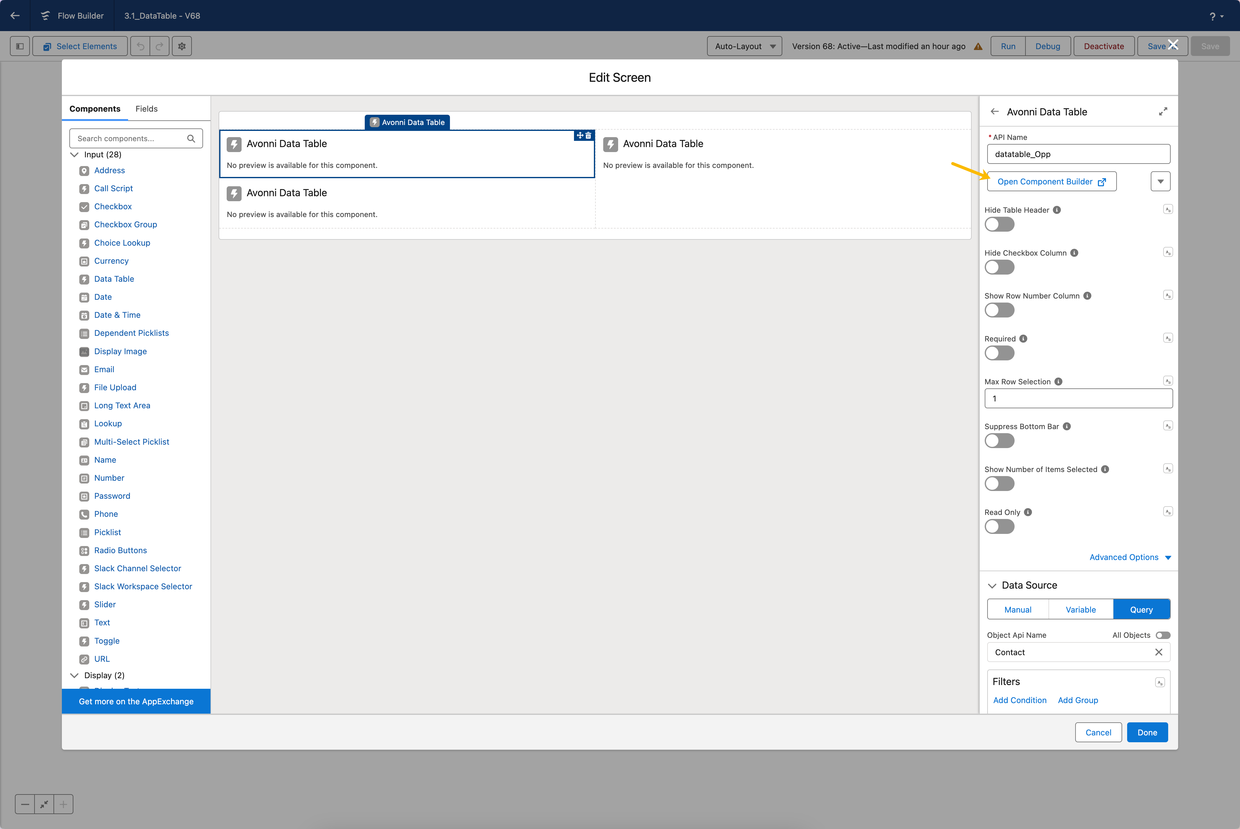Viewport: 1240px width, 829px height.
Task: Click the Max Row Selection input
Action: click(x=1078, y=398)
